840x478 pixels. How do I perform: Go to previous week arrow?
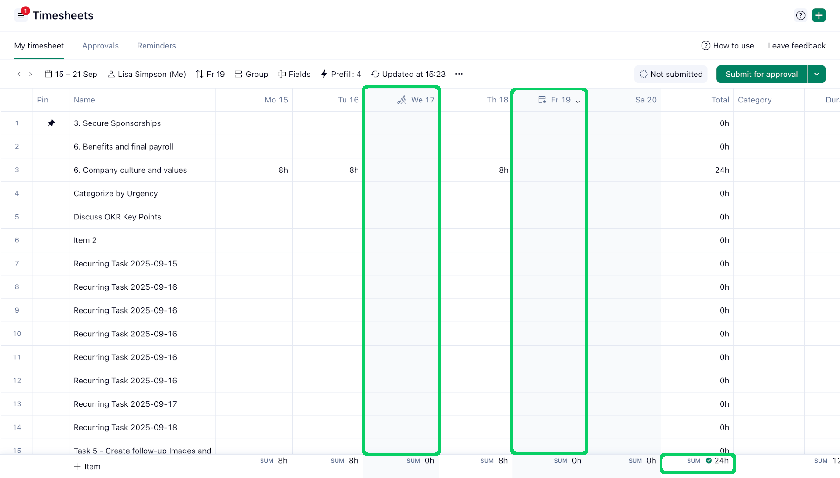[19, 74]
